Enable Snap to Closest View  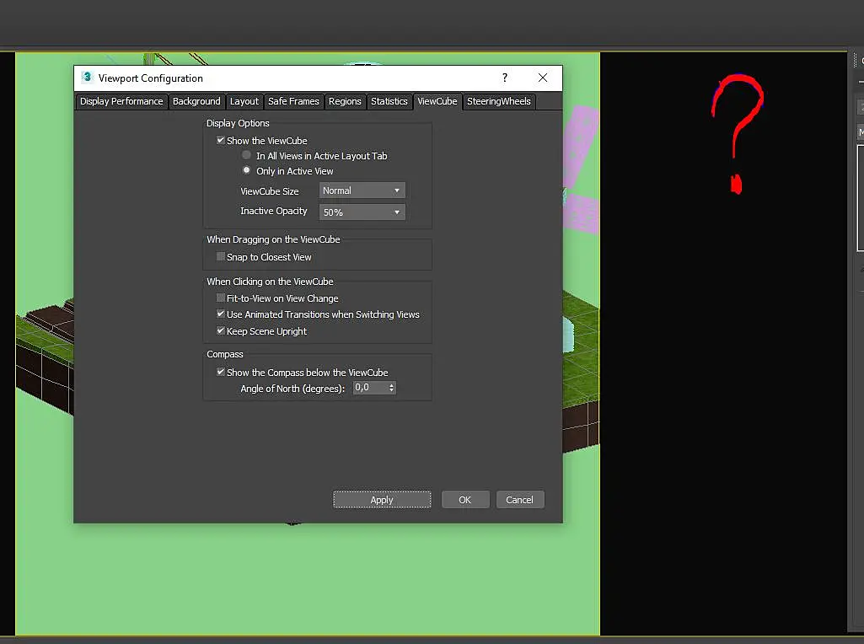[x=220, y=257]
